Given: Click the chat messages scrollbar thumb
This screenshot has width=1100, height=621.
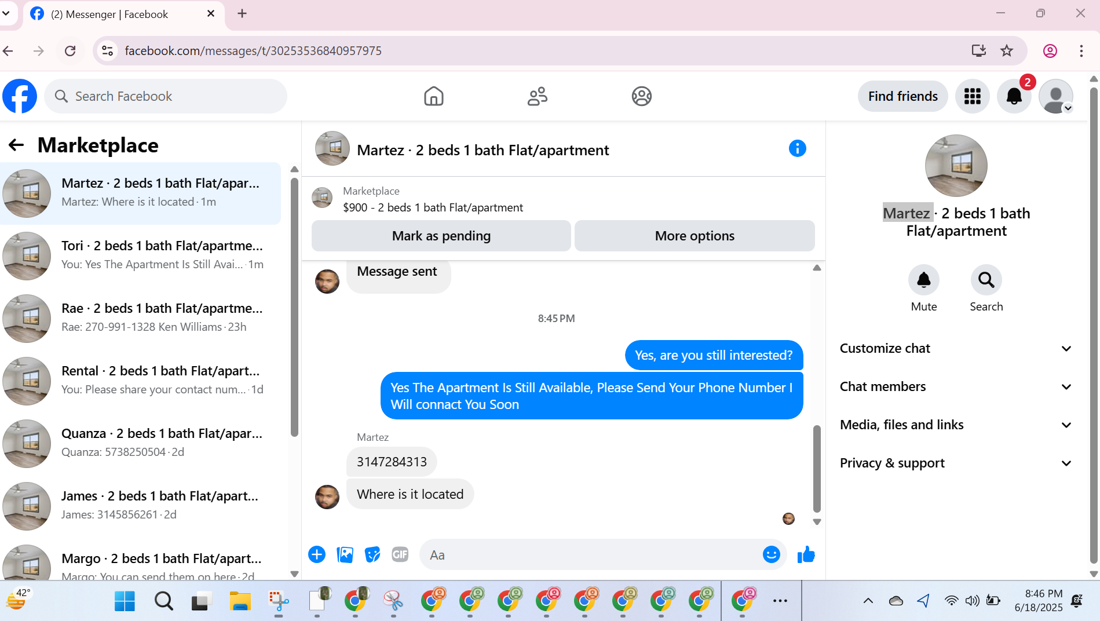Looking at the screenshot, I should click(x=817, y=469).
